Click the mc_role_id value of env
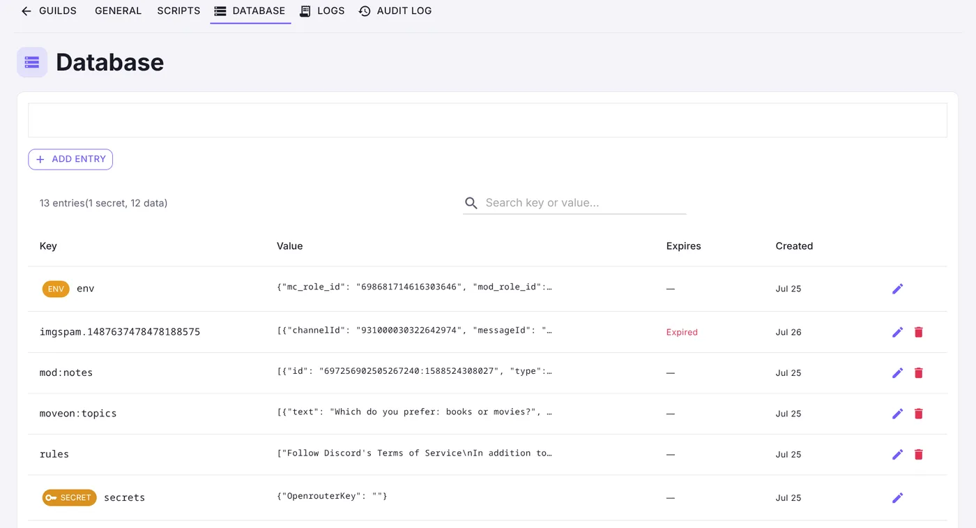Screen dimensions: 976x528 (414, 287)
